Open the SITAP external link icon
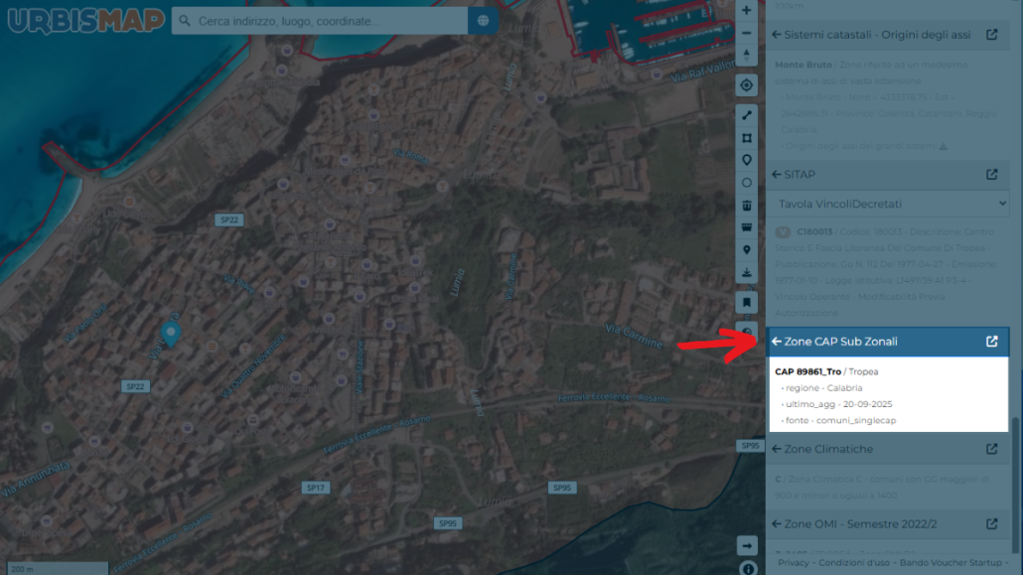The width and height of the screenshot is (1023, 575). click(991, 174)
